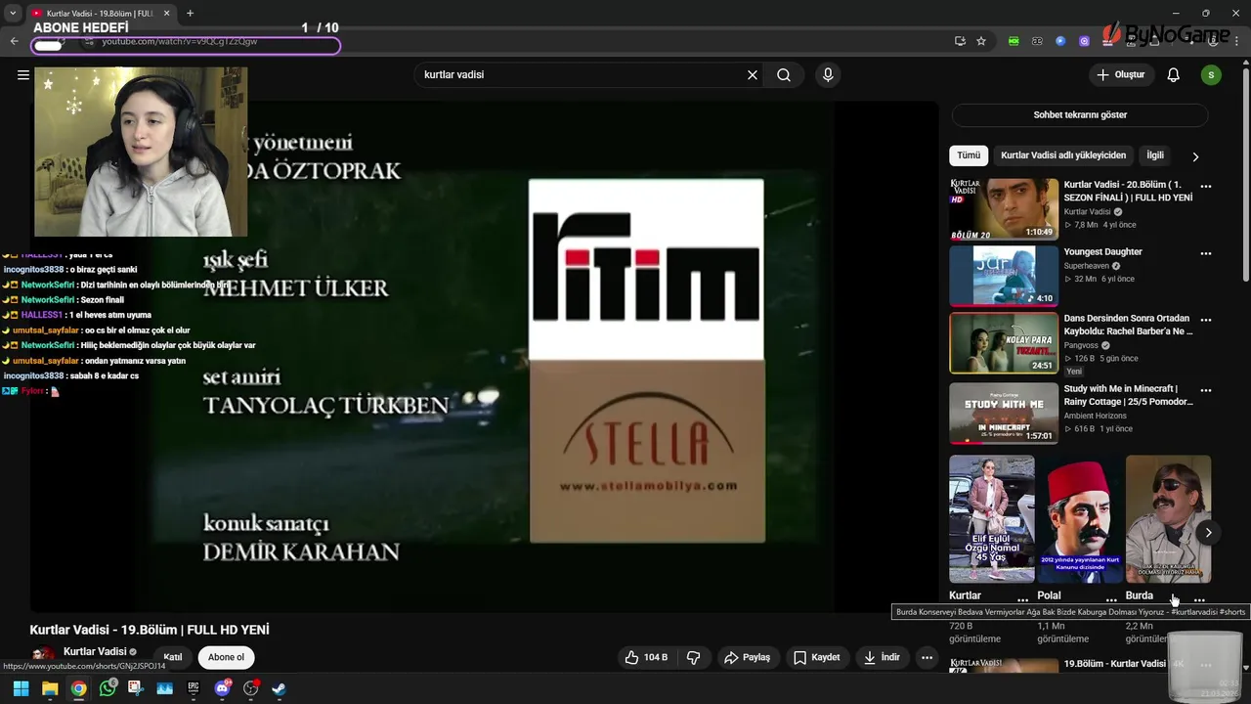The width and height of the screenshot is (1251, 704).
Task: Open Study with Me in Minecraft thumbnail
Action: click(x=1004, y=414)
